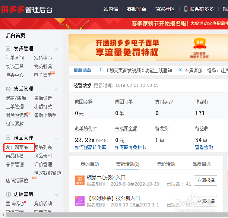
Task: Open 订单查询 in sidebar
Action: (x=15, y=58)
